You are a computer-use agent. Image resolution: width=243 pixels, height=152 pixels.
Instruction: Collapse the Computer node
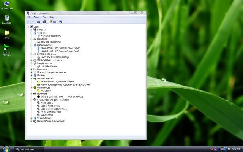pyautogui.click(x=31, y=33)
